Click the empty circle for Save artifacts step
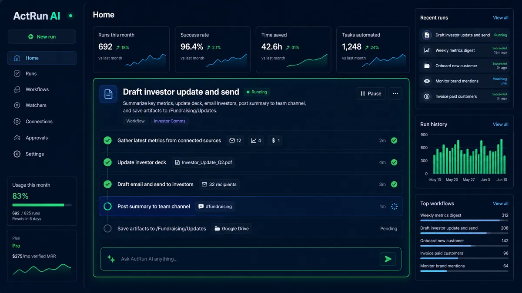This screenshot has height=293, width=522. [107, 229]
